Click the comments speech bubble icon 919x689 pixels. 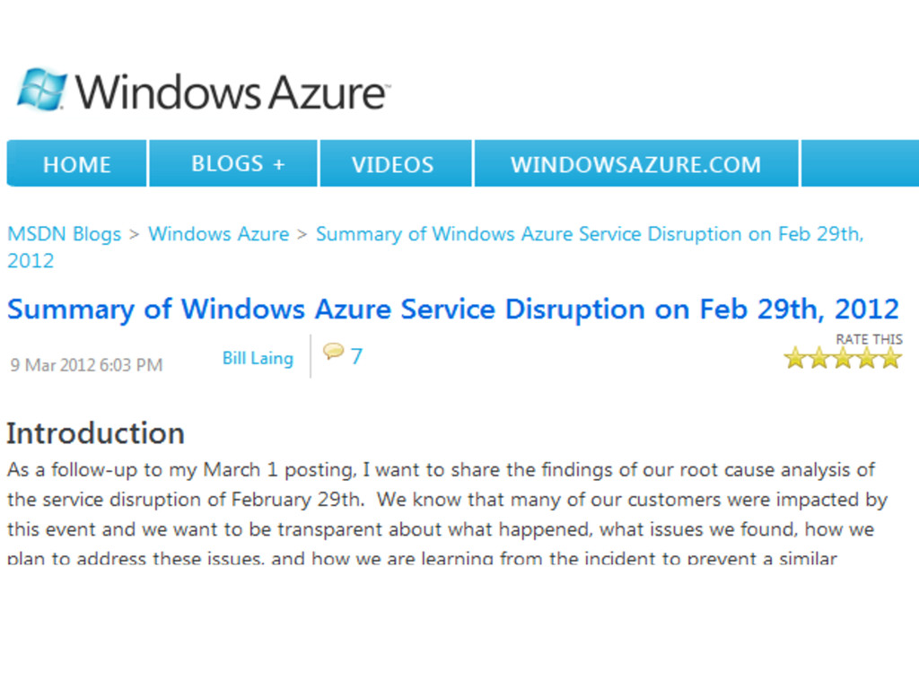point(333,352)
